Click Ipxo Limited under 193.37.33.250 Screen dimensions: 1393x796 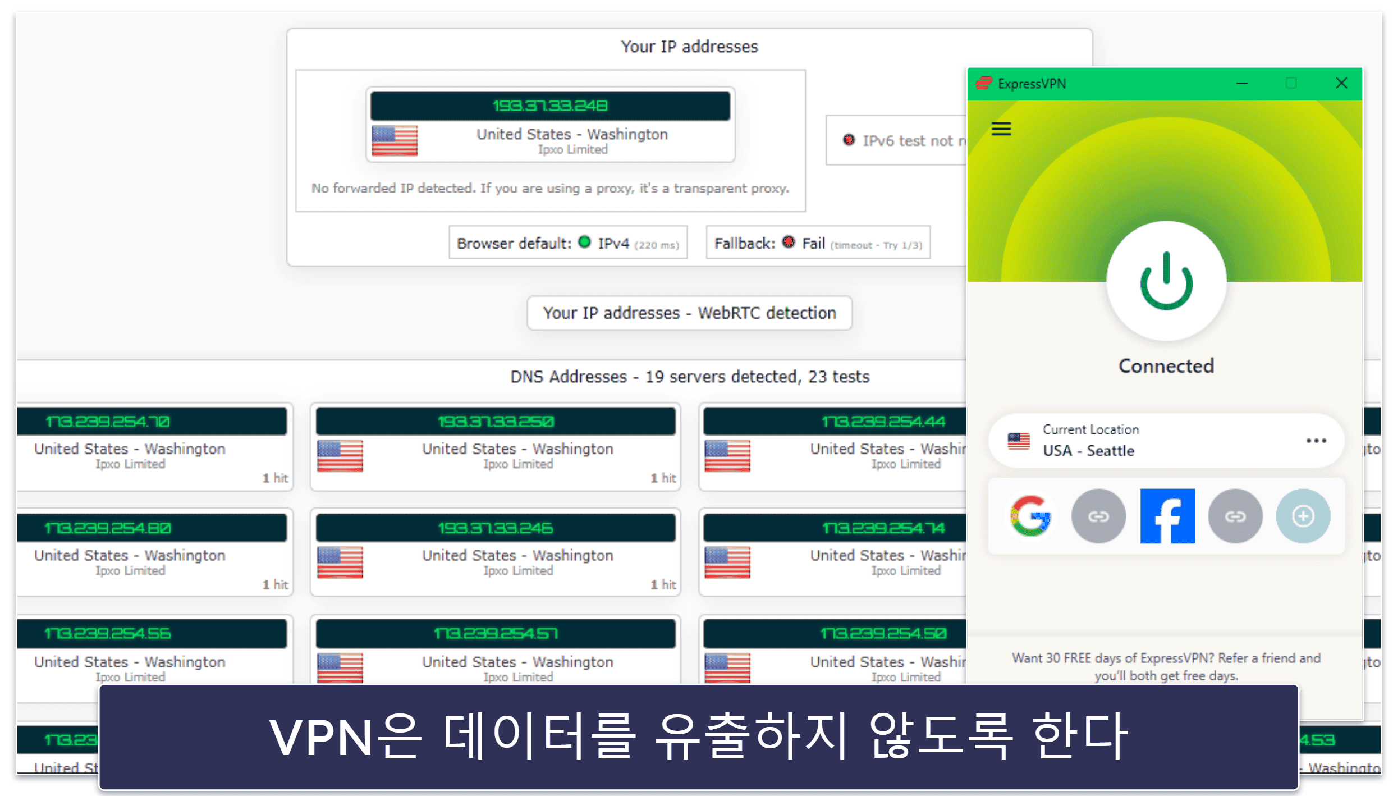click(x=518, y=464)
